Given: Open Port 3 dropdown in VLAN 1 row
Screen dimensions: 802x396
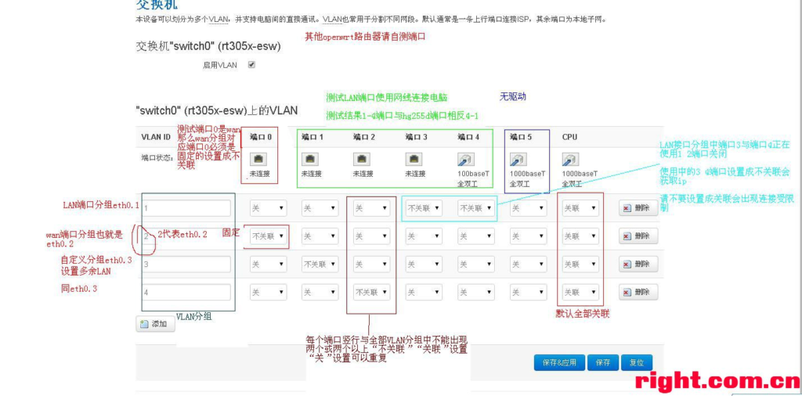Looking at the screenshot, I should pyautogui.click(x=424, y=208).
